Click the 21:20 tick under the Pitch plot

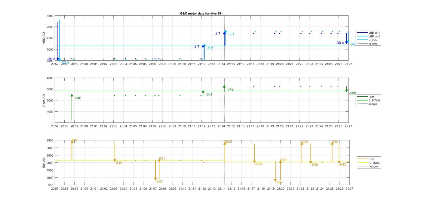(x=280, y=126)
